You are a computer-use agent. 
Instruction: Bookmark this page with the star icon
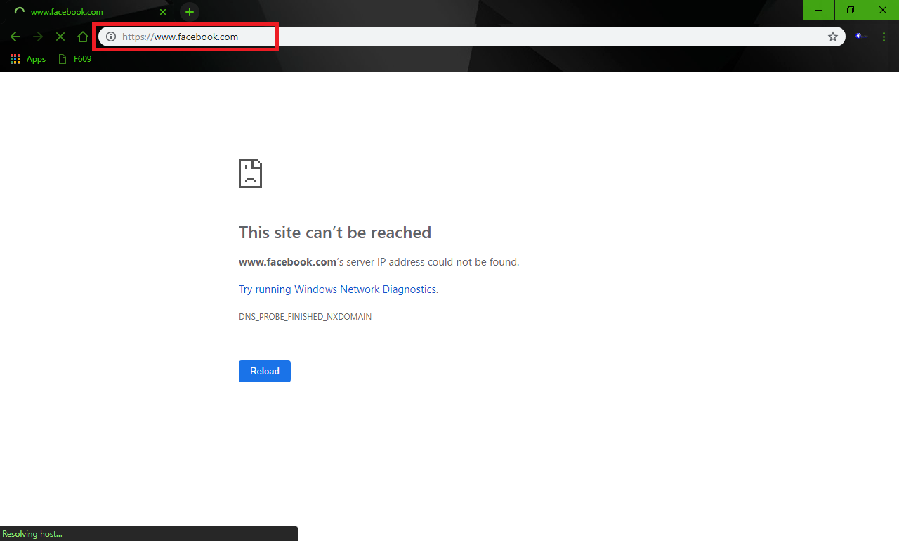pyautogui.click(x=833, y=37)
